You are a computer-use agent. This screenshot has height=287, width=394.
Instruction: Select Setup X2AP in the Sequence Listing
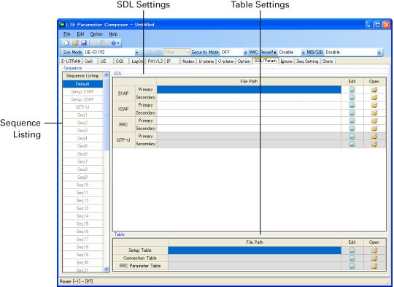tap(82, 99)
